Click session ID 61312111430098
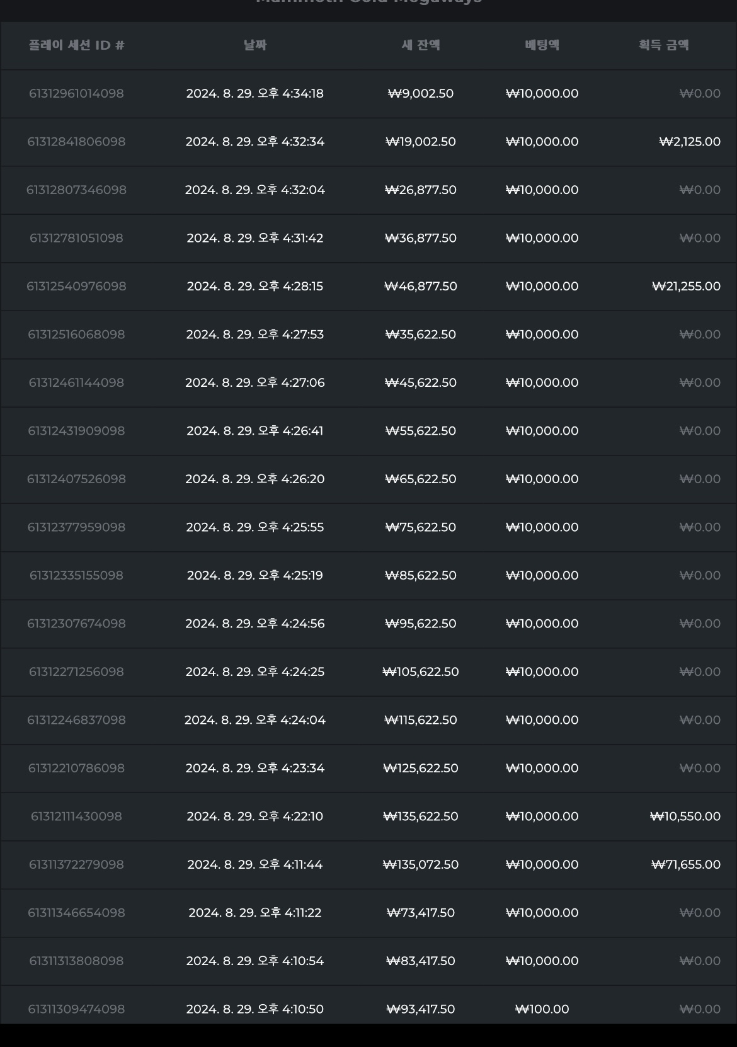 (x=76, y=816)
